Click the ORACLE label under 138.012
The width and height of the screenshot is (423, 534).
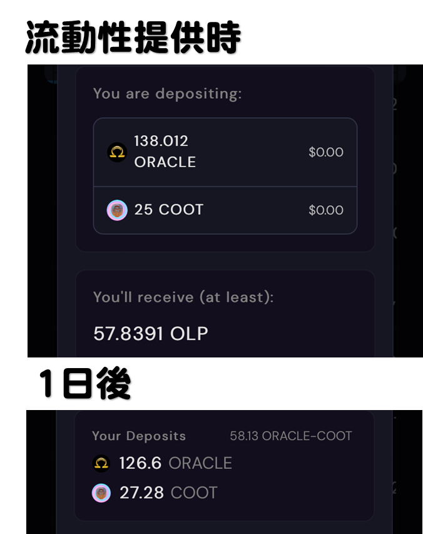[x=165, y=162]
